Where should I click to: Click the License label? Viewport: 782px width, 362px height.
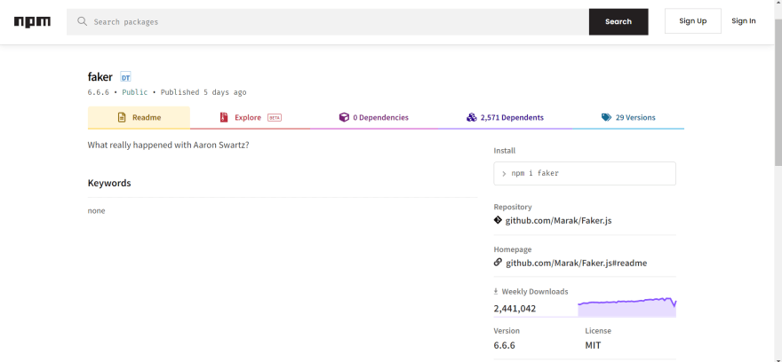point(598,331)
